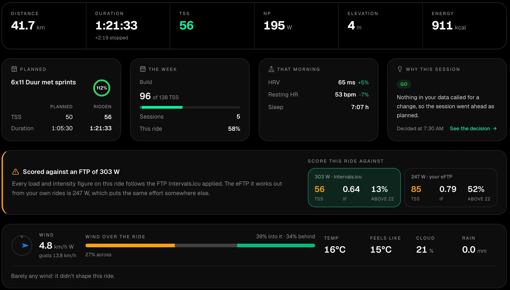Click the green GO badge

click(x=404, y=84)
